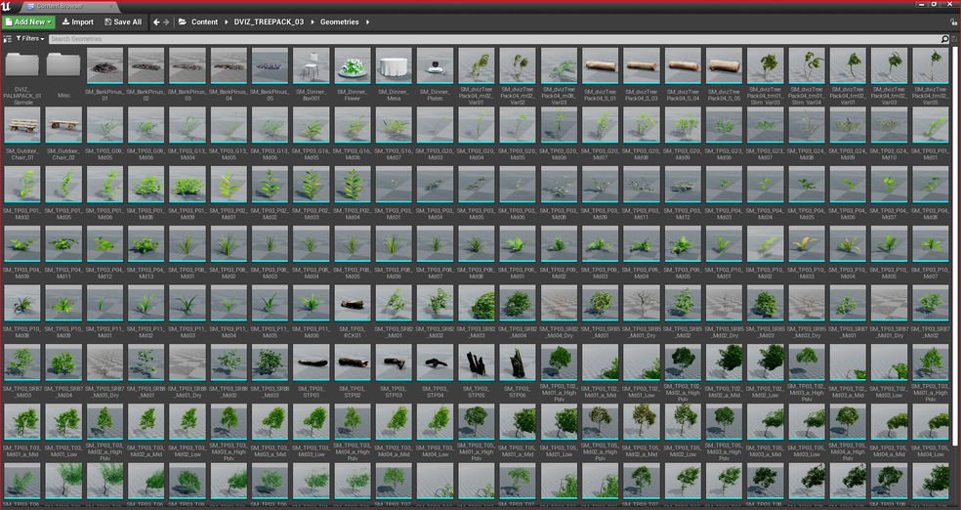961x510 pixels.
Task: Select SM_dvizTreePack04_S_01 log thumbnail
Action: click(600, 65)
